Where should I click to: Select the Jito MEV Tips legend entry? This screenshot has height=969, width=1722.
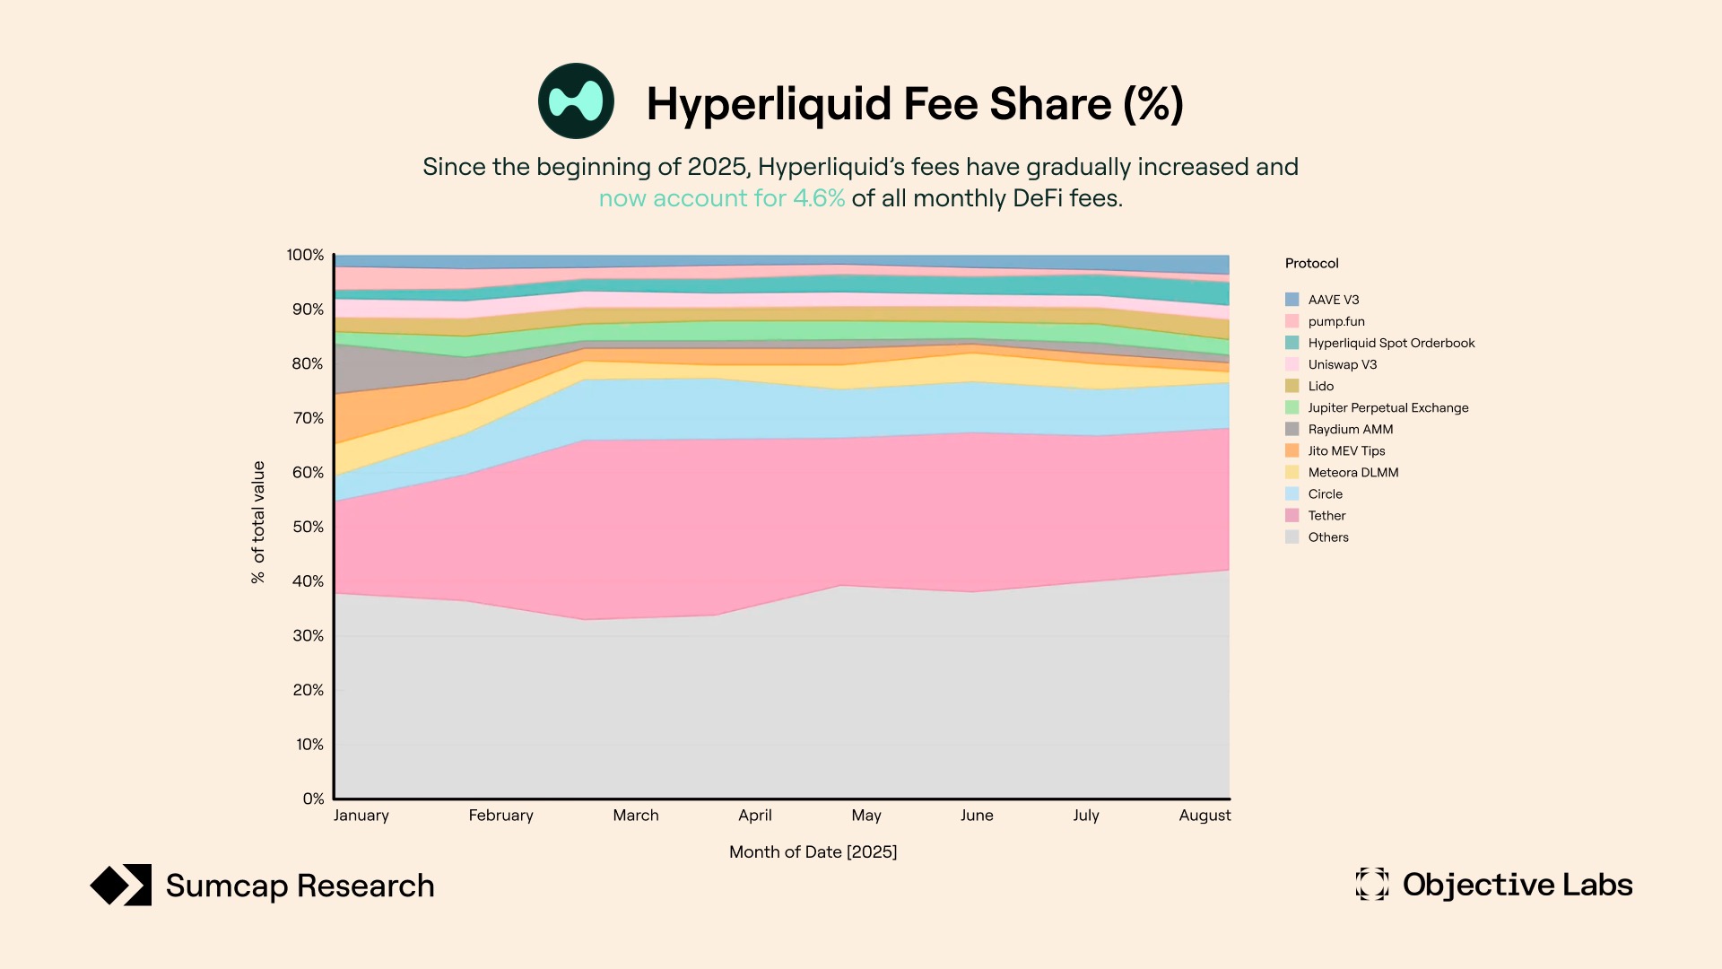coord(1346,450)
